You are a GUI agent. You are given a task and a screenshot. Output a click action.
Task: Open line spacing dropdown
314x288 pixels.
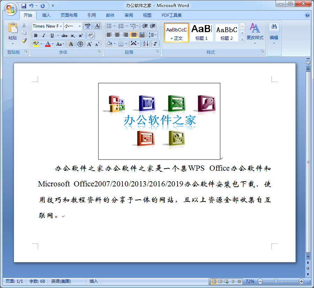pyautogui.click(x=152, y=35)
